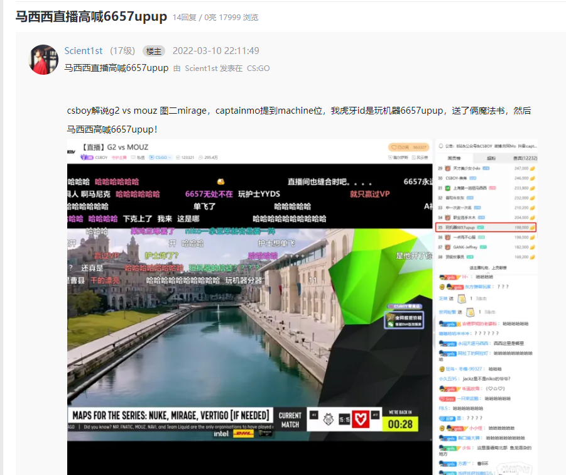
Task: Open Scient1st's profile link
Action: (82, 50)
